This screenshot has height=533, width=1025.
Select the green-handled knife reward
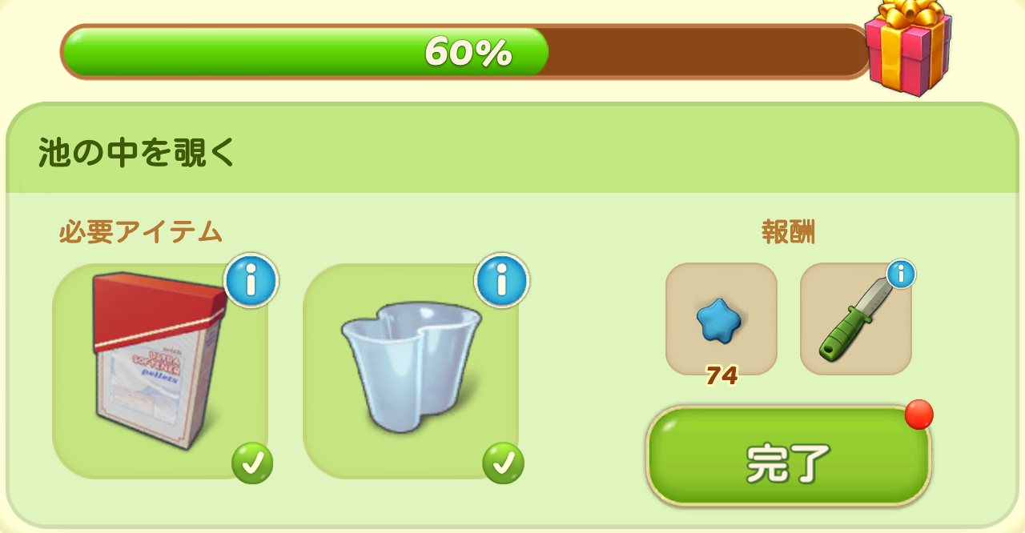(856, 319)
